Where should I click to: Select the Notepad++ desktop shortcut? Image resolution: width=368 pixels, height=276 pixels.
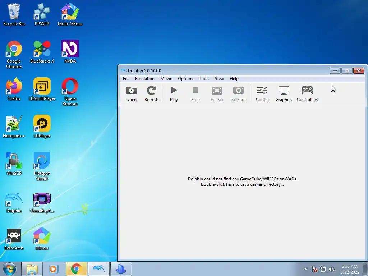pos(14,127)
